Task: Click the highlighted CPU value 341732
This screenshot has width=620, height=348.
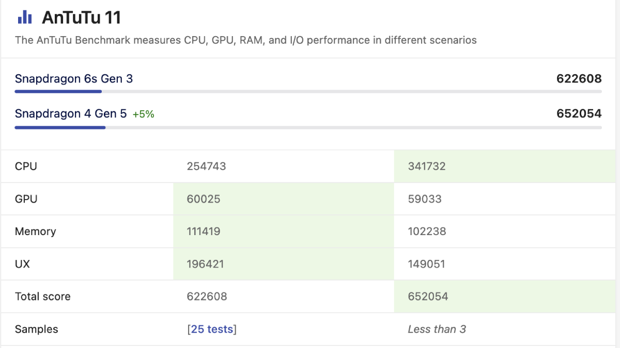Action: pyautogui.click(x=427, y=166)
